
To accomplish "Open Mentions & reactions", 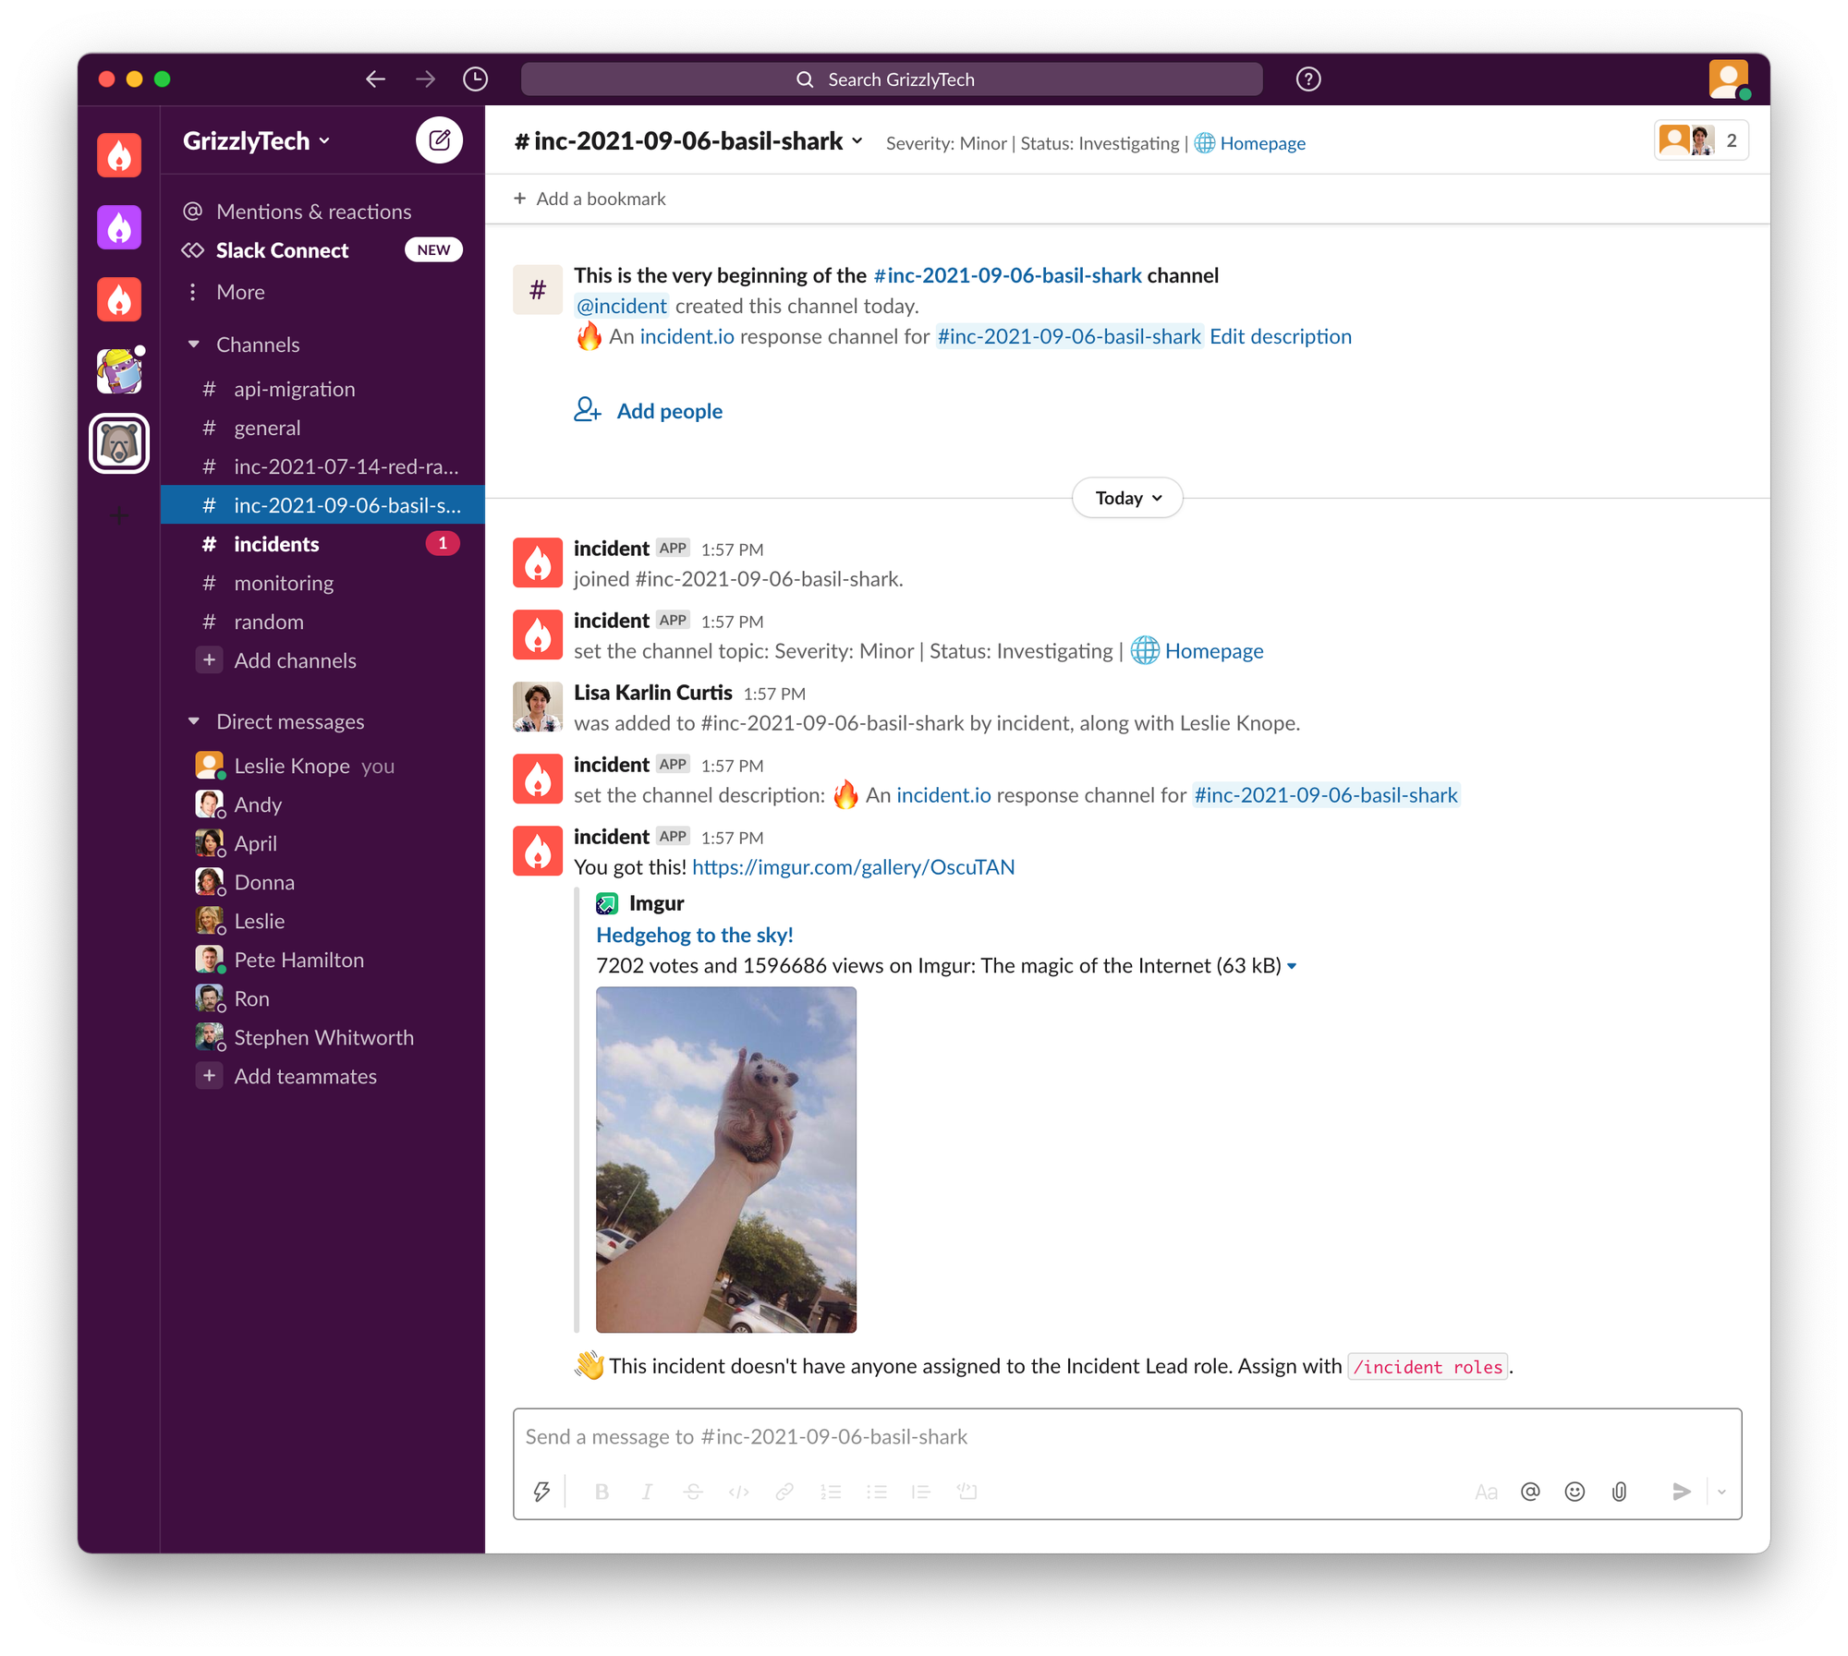I will tap(313, 212).
